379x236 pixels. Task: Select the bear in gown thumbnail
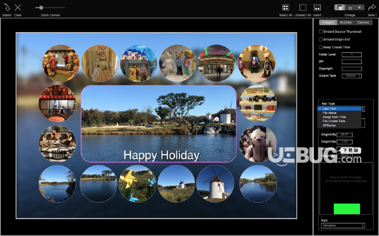100,63
